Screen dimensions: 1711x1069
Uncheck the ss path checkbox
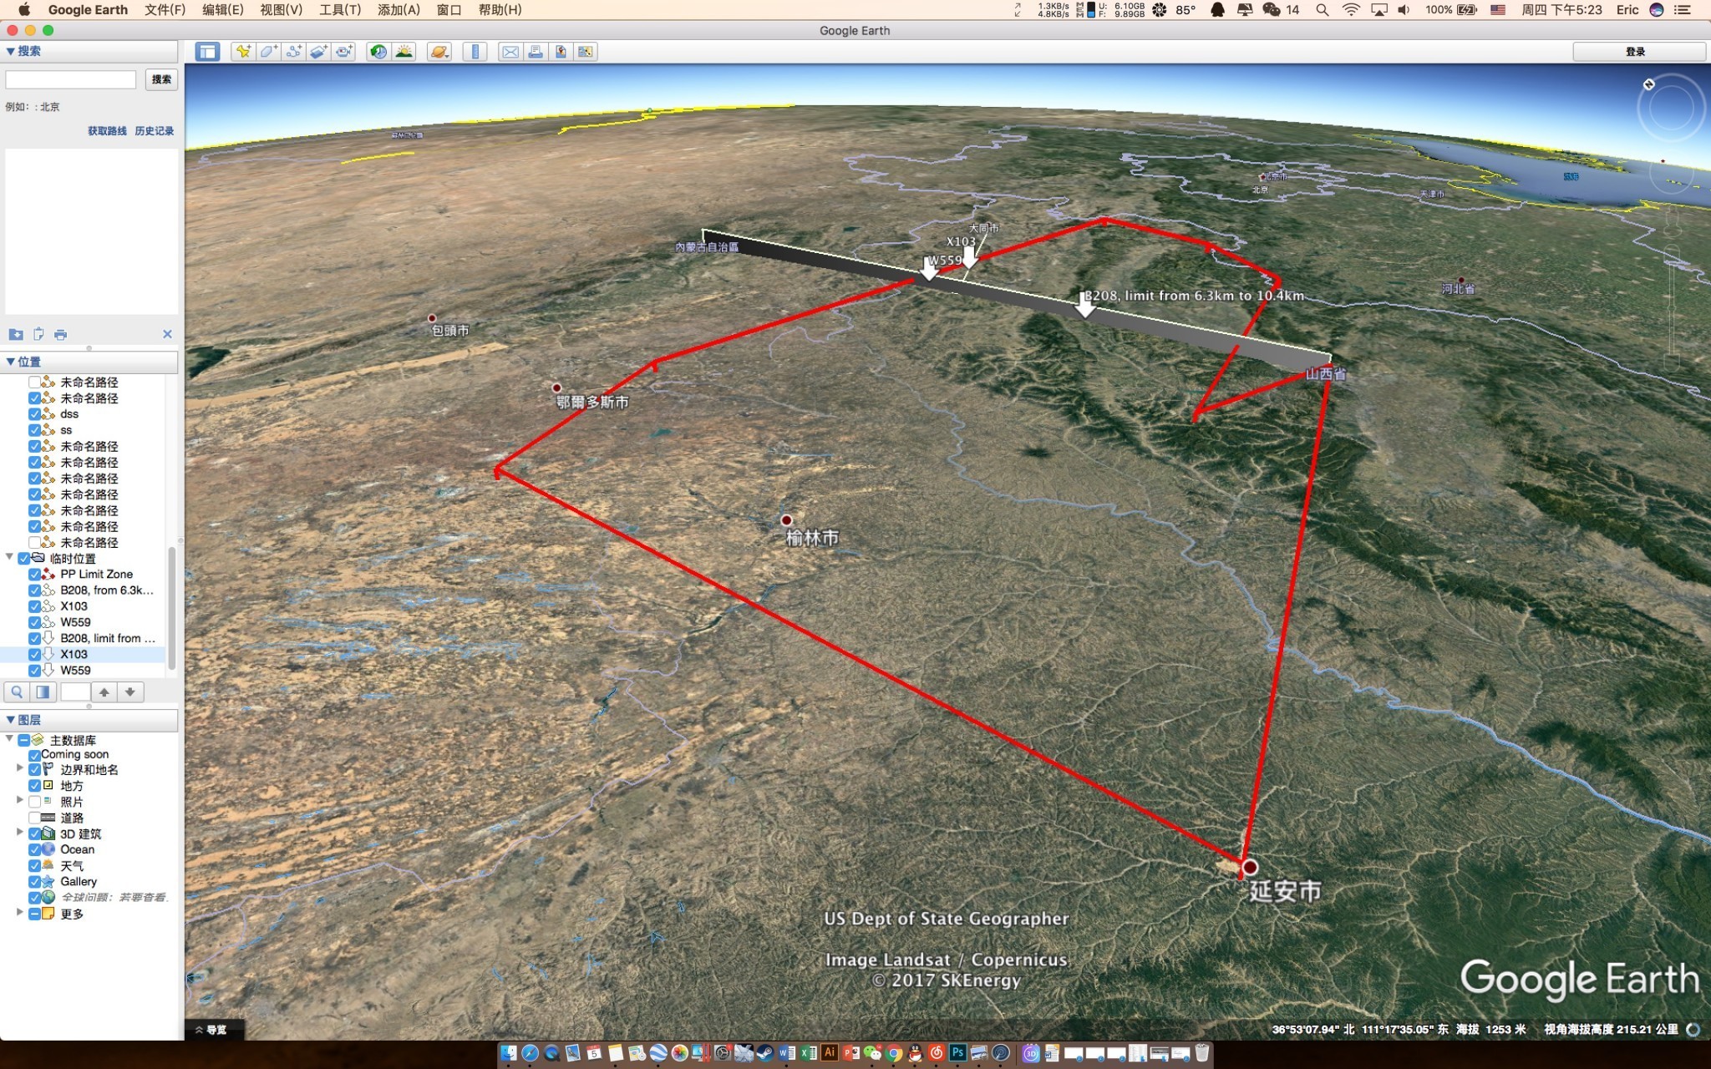(x=35, y=430)
